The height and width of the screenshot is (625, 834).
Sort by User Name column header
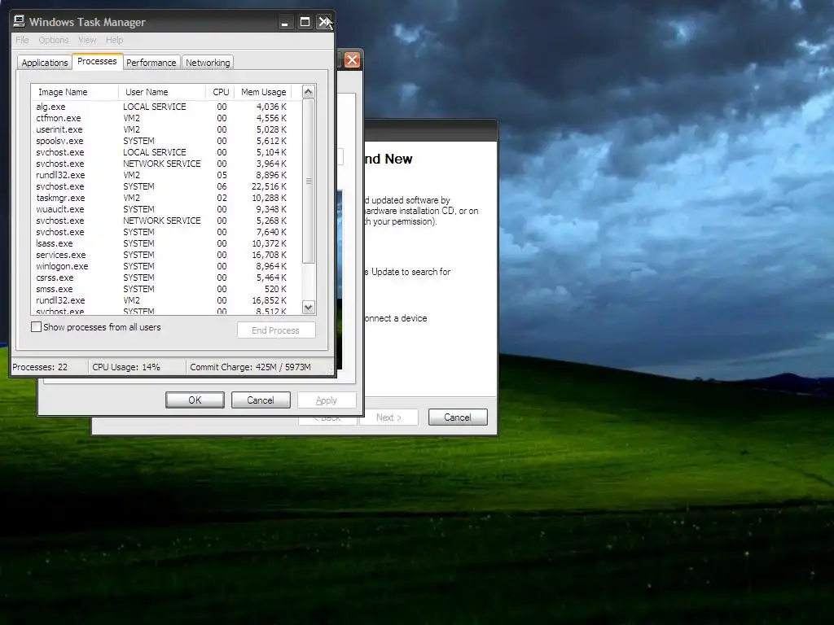tap(162, 92)
